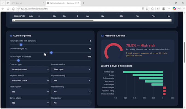Open the Payment method dropdown

pos(30,80)
